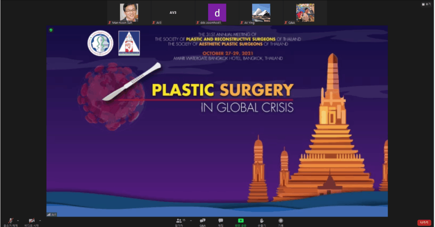Expand video options arrow beside the camera
The width and height of the screenshot is (435, 227).
pos(40,221)
